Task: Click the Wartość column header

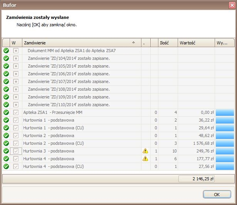Action: pos(196,43)
